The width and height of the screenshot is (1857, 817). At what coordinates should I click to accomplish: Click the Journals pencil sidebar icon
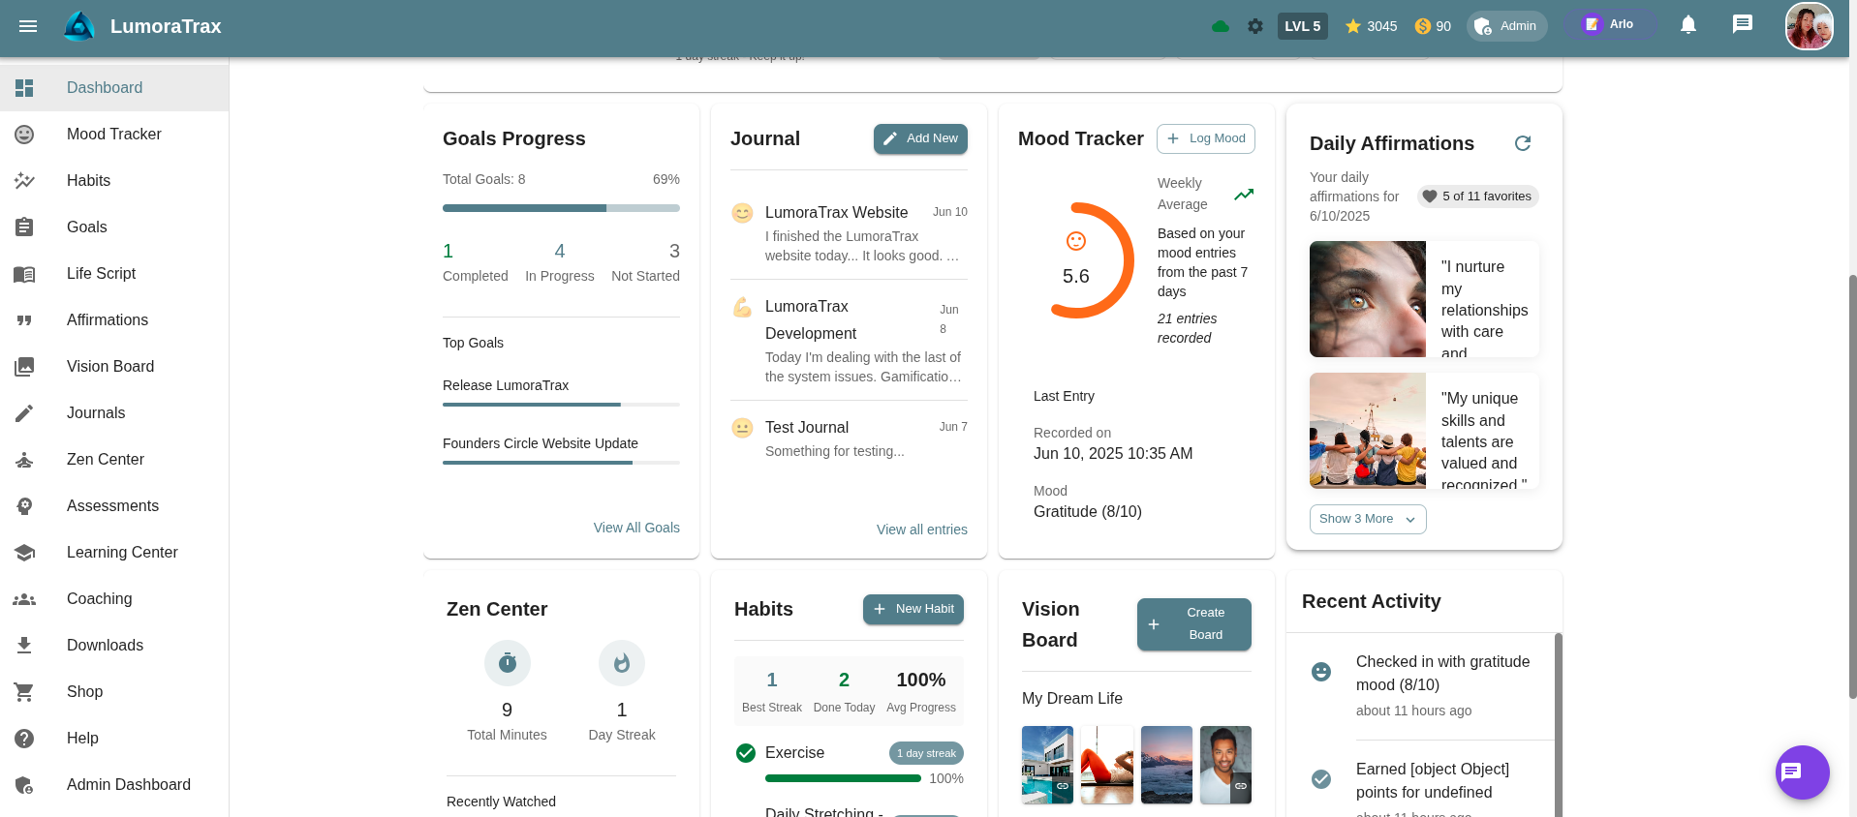click(24, 413)
